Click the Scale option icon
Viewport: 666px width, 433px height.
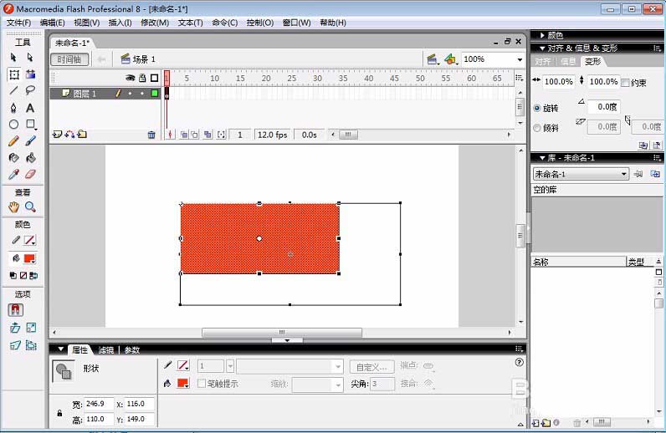tap(31, 328)
